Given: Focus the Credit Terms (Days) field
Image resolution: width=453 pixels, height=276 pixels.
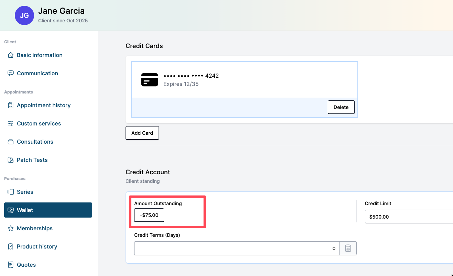Looking at the screenshot, I should tap(237, 248).
